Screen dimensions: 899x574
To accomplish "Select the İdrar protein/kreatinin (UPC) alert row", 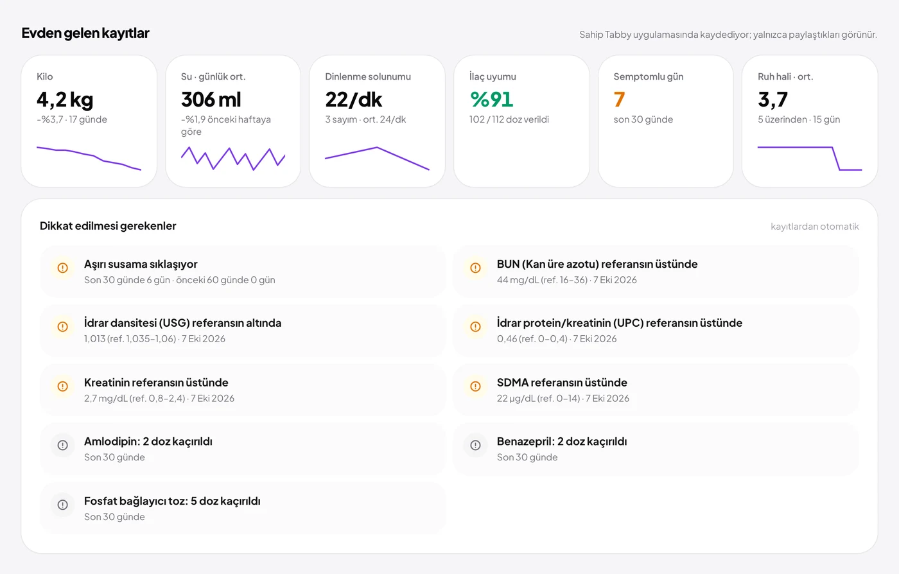I will [x=656, y=331].
